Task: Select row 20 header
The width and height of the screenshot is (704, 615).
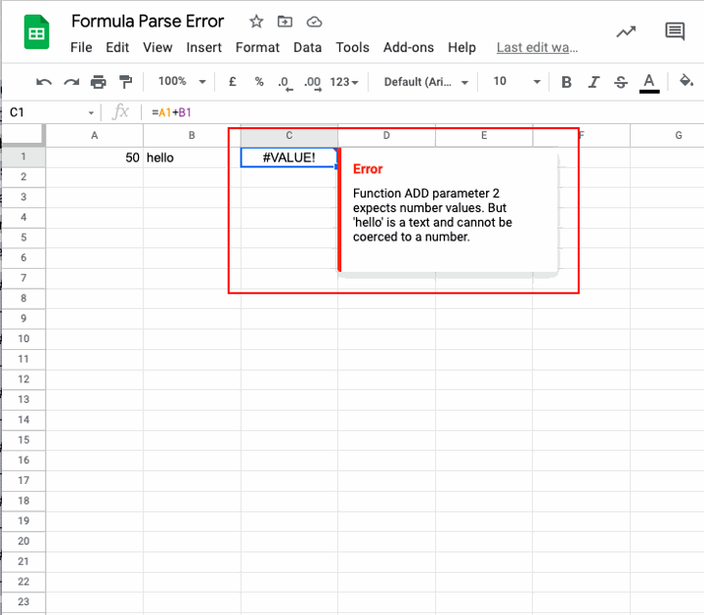Action: [23, 542]
